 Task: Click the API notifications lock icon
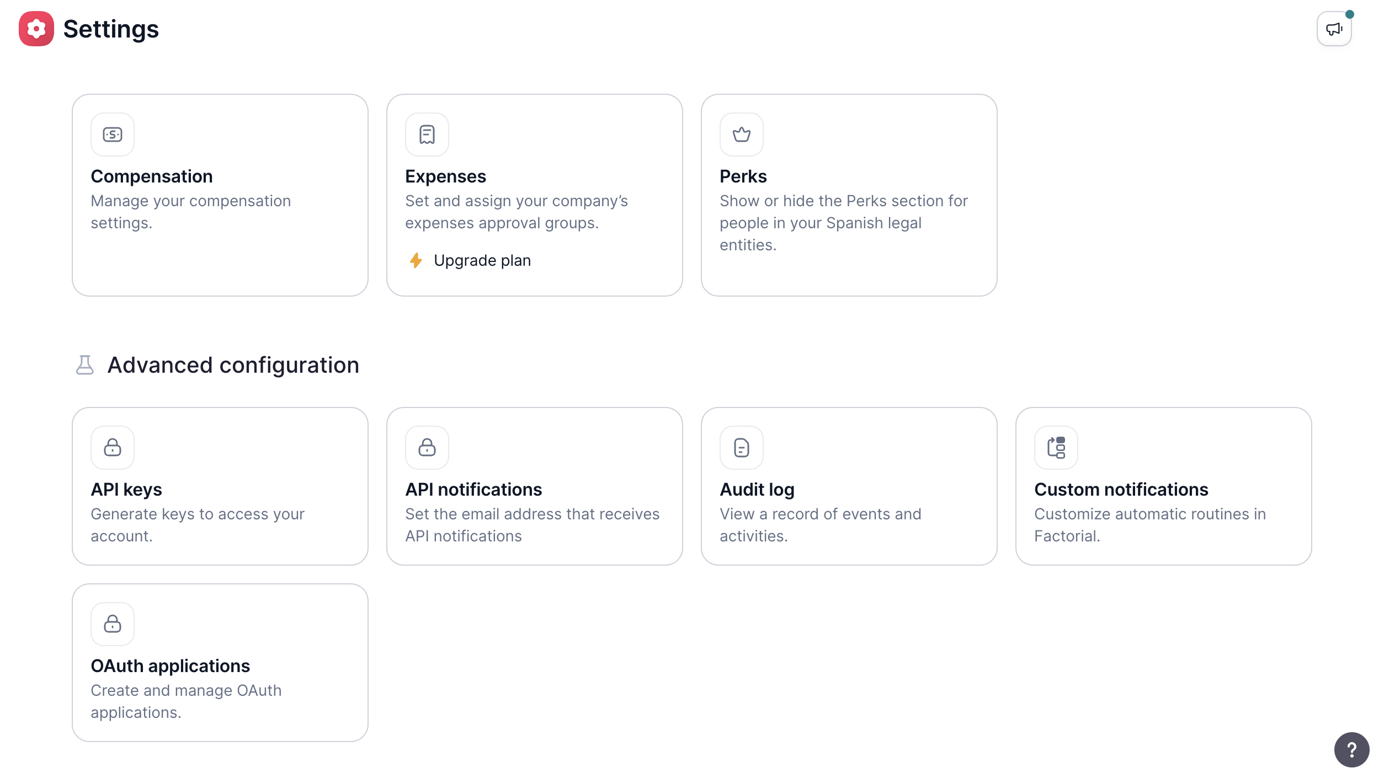(427, 448)
